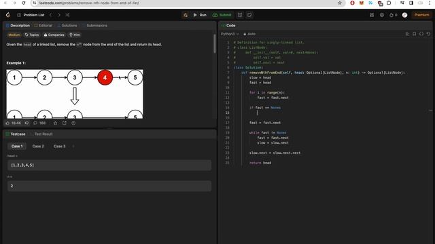Jump to Topics section

point(32,35)
